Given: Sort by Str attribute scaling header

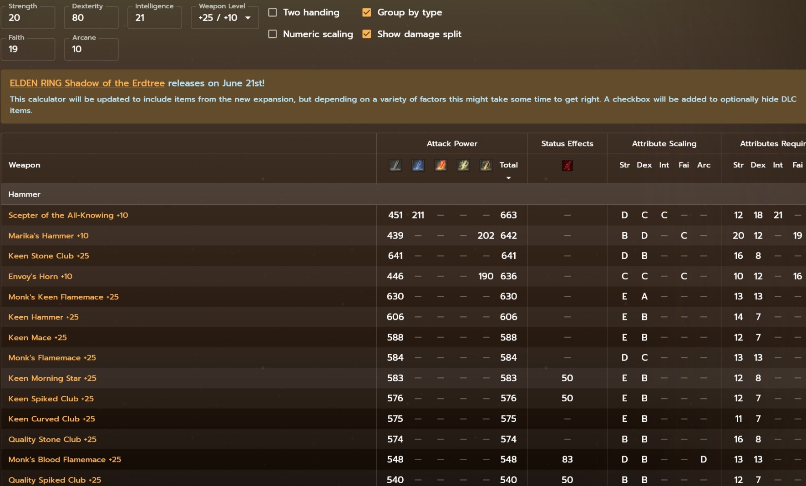Looking at the screenshot, I should 624,165.
